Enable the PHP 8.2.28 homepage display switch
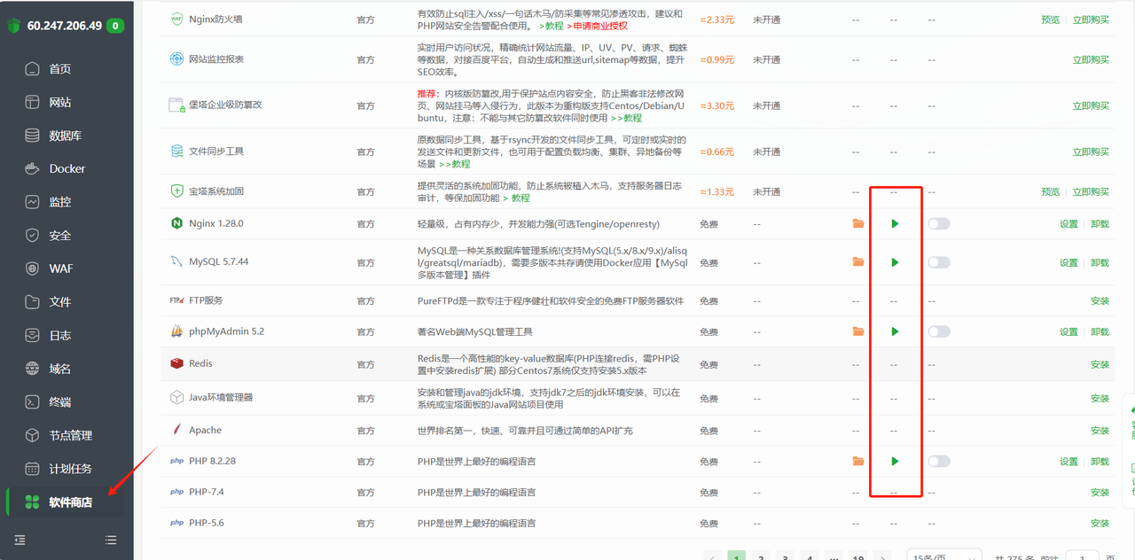This screenshot has height=560, width=1135. [x=938, y=462]
